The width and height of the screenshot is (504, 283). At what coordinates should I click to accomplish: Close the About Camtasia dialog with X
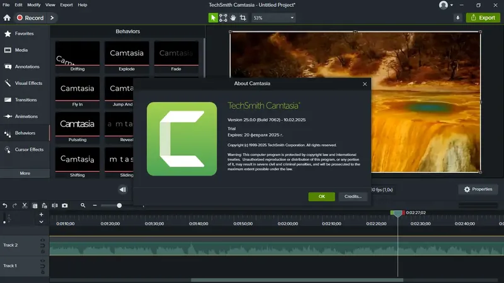pos(365,84)
